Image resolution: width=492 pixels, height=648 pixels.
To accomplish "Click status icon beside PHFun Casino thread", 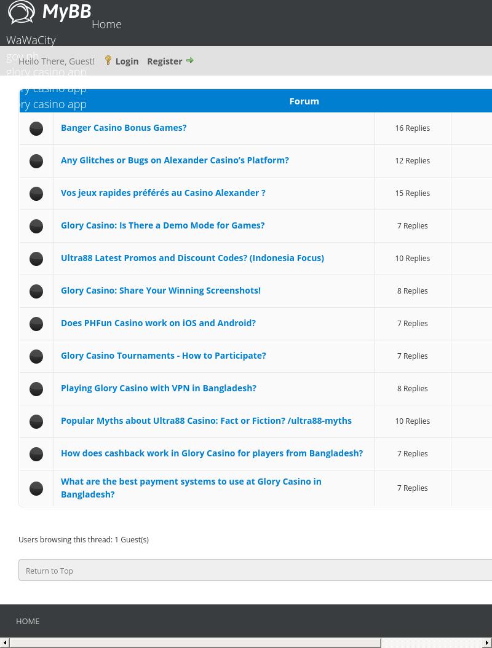I will tap(36, 324).
